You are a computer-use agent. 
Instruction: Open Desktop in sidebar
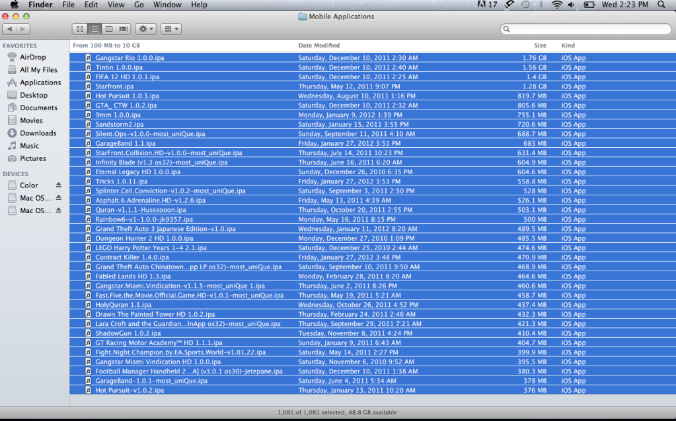(27, 95)
